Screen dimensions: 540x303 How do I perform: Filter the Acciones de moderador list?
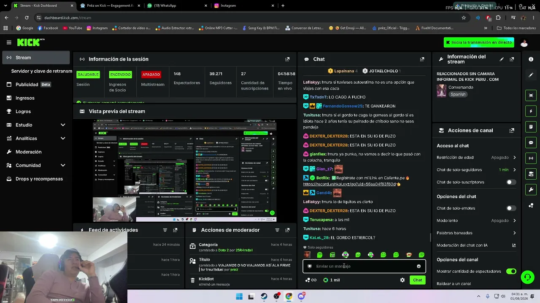tap(277, 230)
